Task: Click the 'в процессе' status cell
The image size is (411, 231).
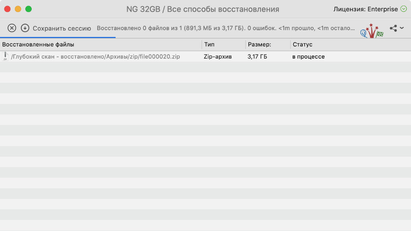Action: (x=308, y=57)
